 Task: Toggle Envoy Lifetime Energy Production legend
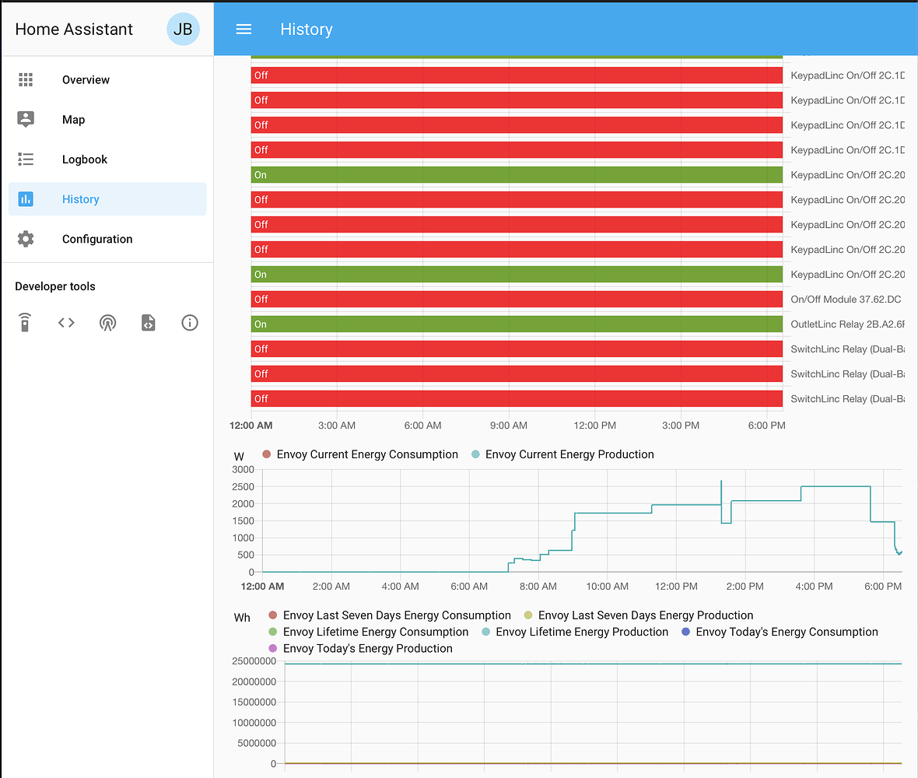click(x=574, y=632)
